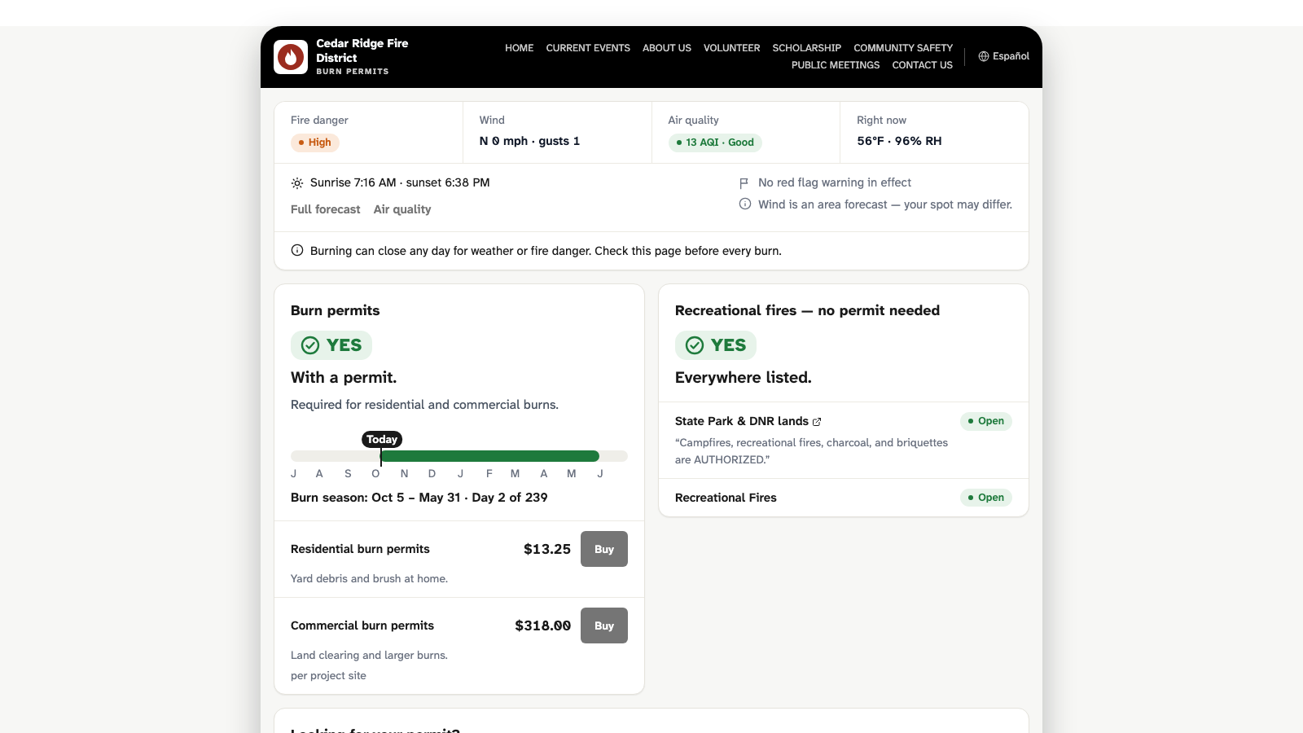This screenshot has width=1303, height=733.
Task: Click the $318.00 commercial price
Action: point(542,625)
